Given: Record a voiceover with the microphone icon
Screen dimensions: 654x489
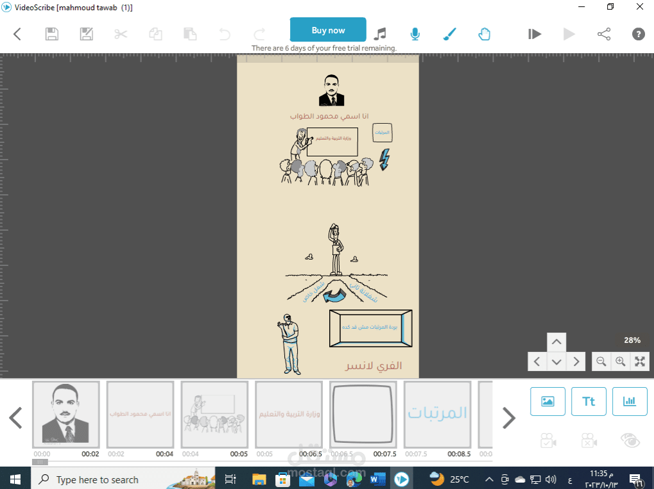Looking at the screenshot, I should [415, 34].
